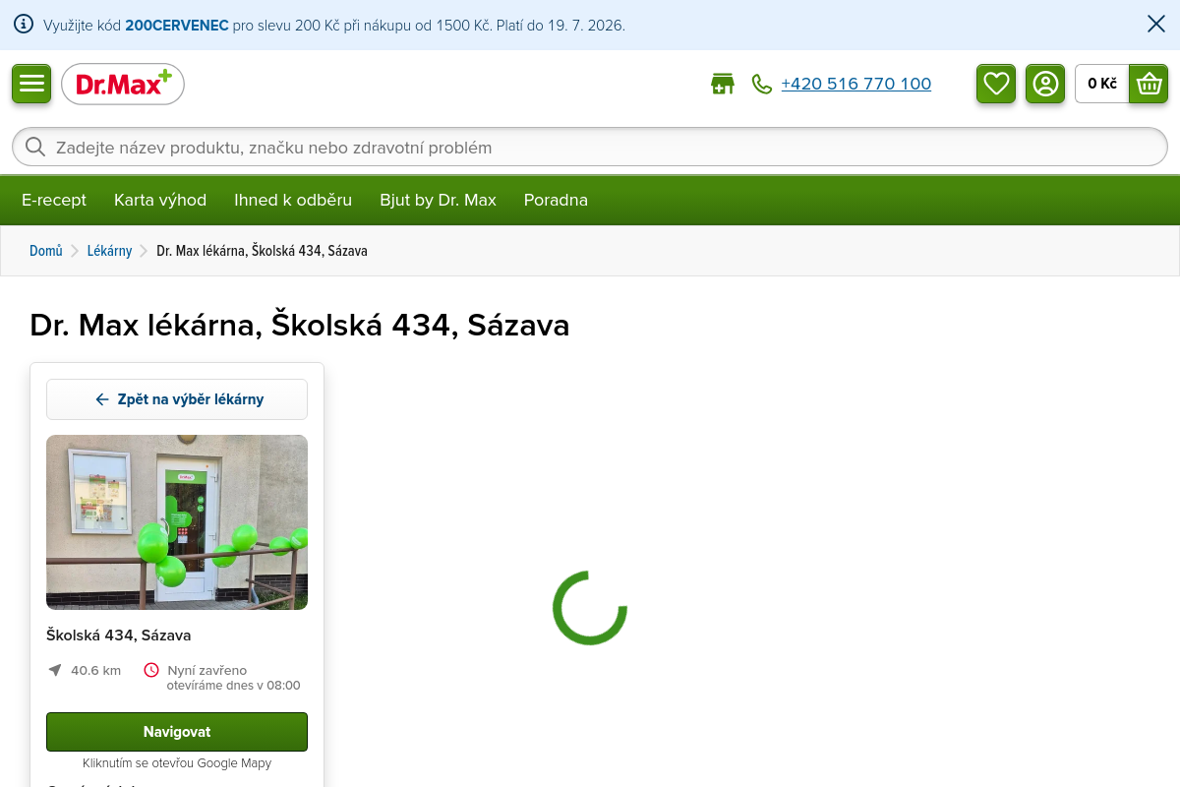Viewport: 1180px width, 787px height.
Task: Click the Dr.Max logo
Action: (x=123, y=84)
